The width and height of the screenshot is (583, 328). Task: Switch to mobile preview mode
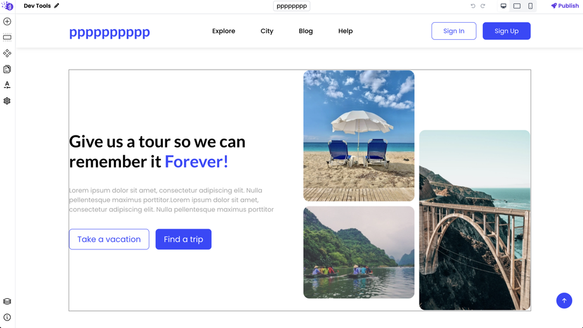point(530,6)
